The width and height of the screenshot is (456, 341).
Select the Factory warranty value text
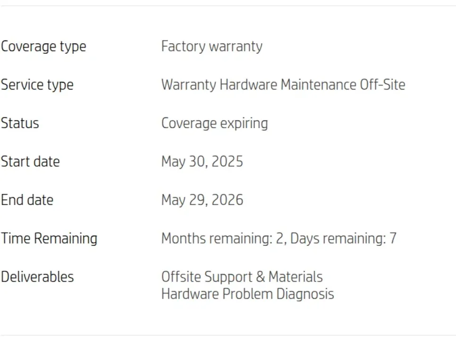(211, 47)
